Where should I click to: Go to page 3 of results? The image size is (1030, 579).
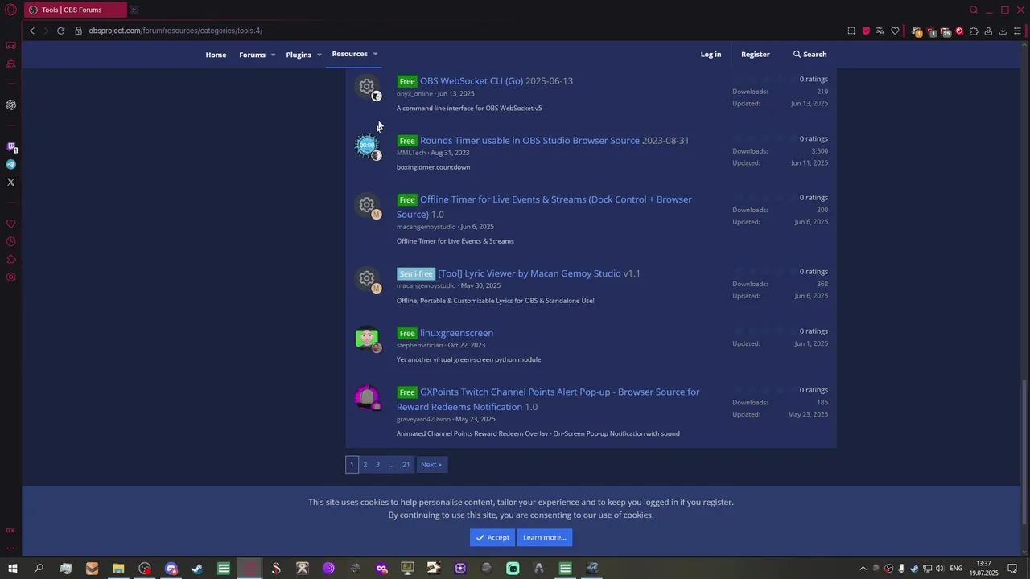[377, 464]
